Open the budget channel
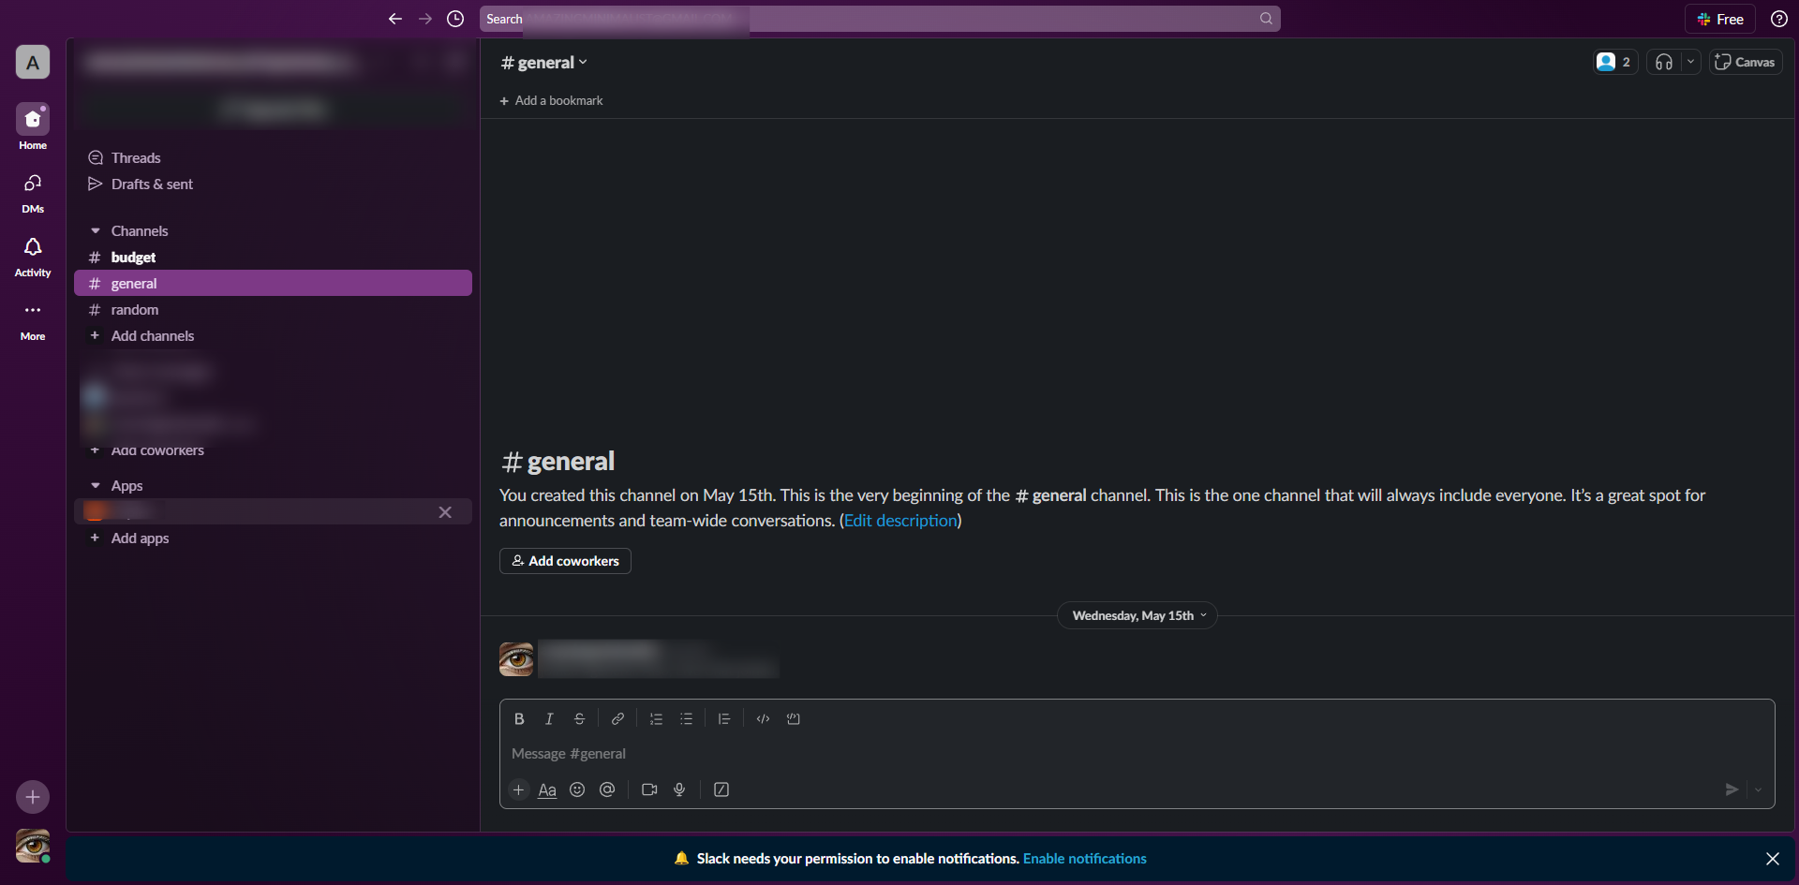Viewport: 1799px width, 885px height. click(x=273, y=258)
